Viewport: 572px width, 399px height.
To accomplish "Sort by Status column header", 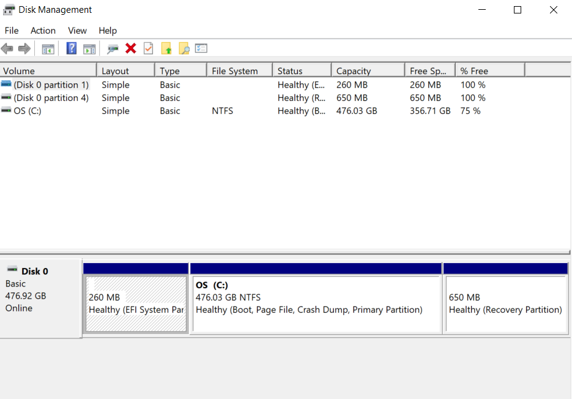I will [x=302, y=70].
